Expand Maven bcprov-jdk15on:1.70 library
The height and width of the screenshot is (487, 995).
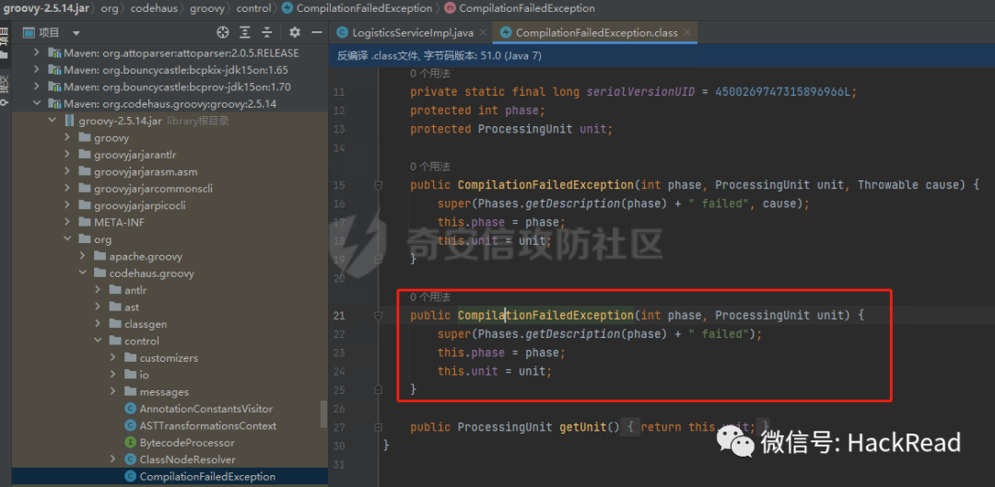point(36,87)
